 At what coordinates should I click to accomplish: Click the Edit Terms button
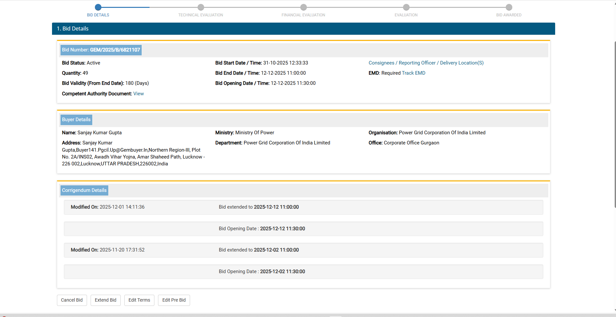click(x=139, y=300)
